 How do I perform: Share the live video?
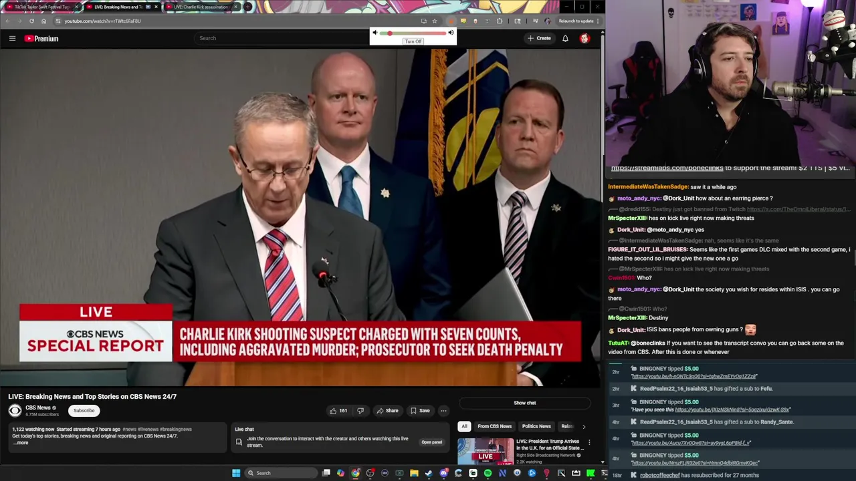coord(387,411)
